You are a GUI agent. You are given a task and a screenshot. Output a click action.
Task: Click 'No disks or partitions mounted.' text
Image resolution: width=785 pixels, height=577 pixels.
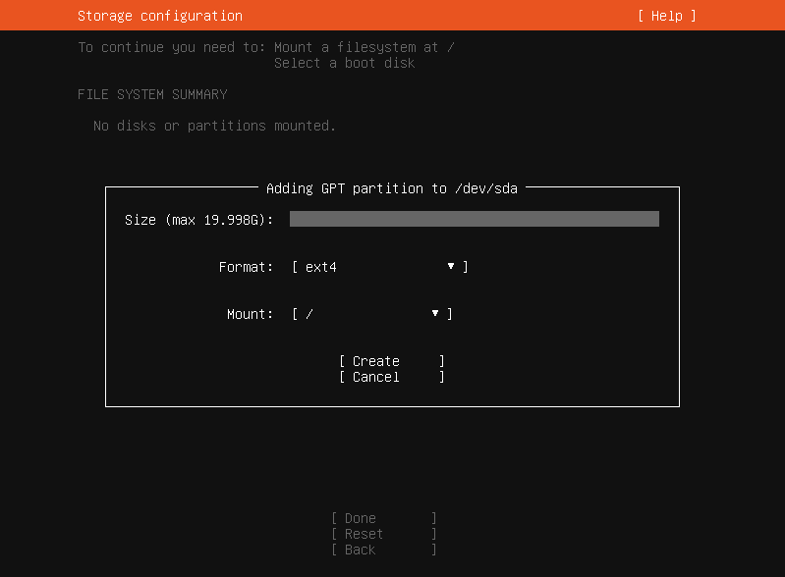[x=214, y=126]
